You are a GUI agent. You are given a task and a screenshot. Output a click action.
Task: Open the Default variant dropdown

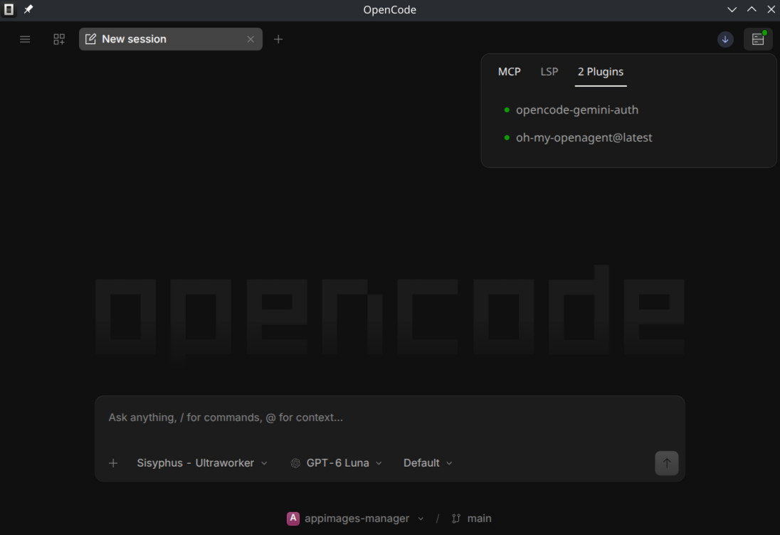[428, 463]
